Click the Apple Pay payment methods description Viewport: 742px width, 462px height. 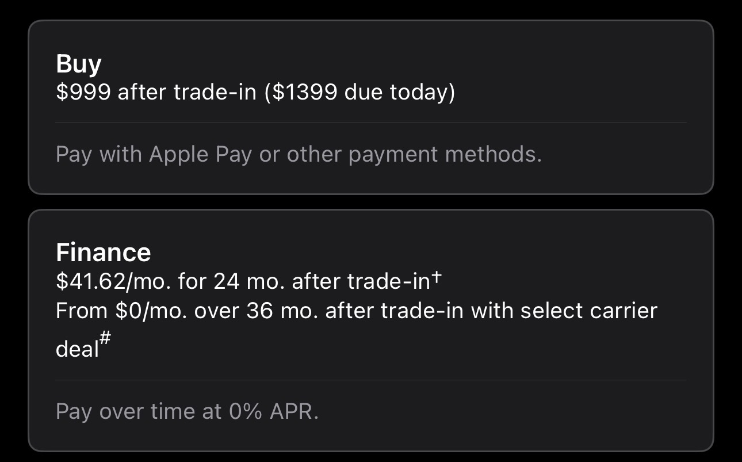point(299,154)
